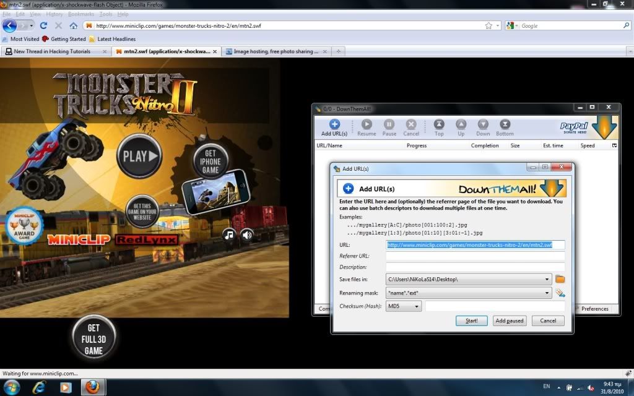Open the View menu in Firefox
634x396 pixels.
coord(35,14)
